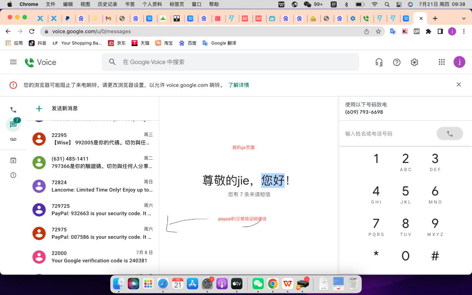Open Google Voice settings gear

tap(414, 62)
